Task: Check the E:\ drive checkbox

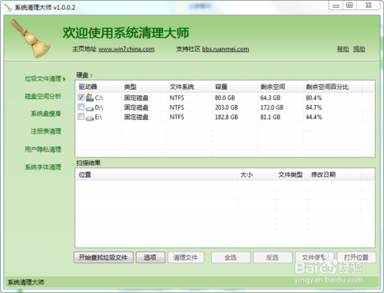Action: pyautogui.click(x=81, y=117)
